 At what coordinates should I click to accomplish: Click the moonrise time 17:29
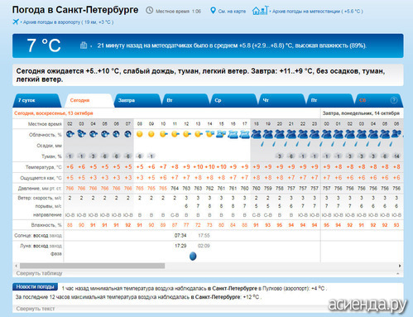[x=180, y=246]
